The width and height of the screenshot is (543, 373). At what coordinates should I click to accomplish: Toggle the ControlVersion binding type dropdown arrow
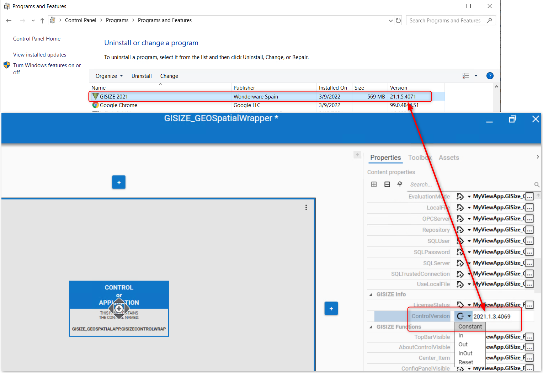tap(469, 316)
